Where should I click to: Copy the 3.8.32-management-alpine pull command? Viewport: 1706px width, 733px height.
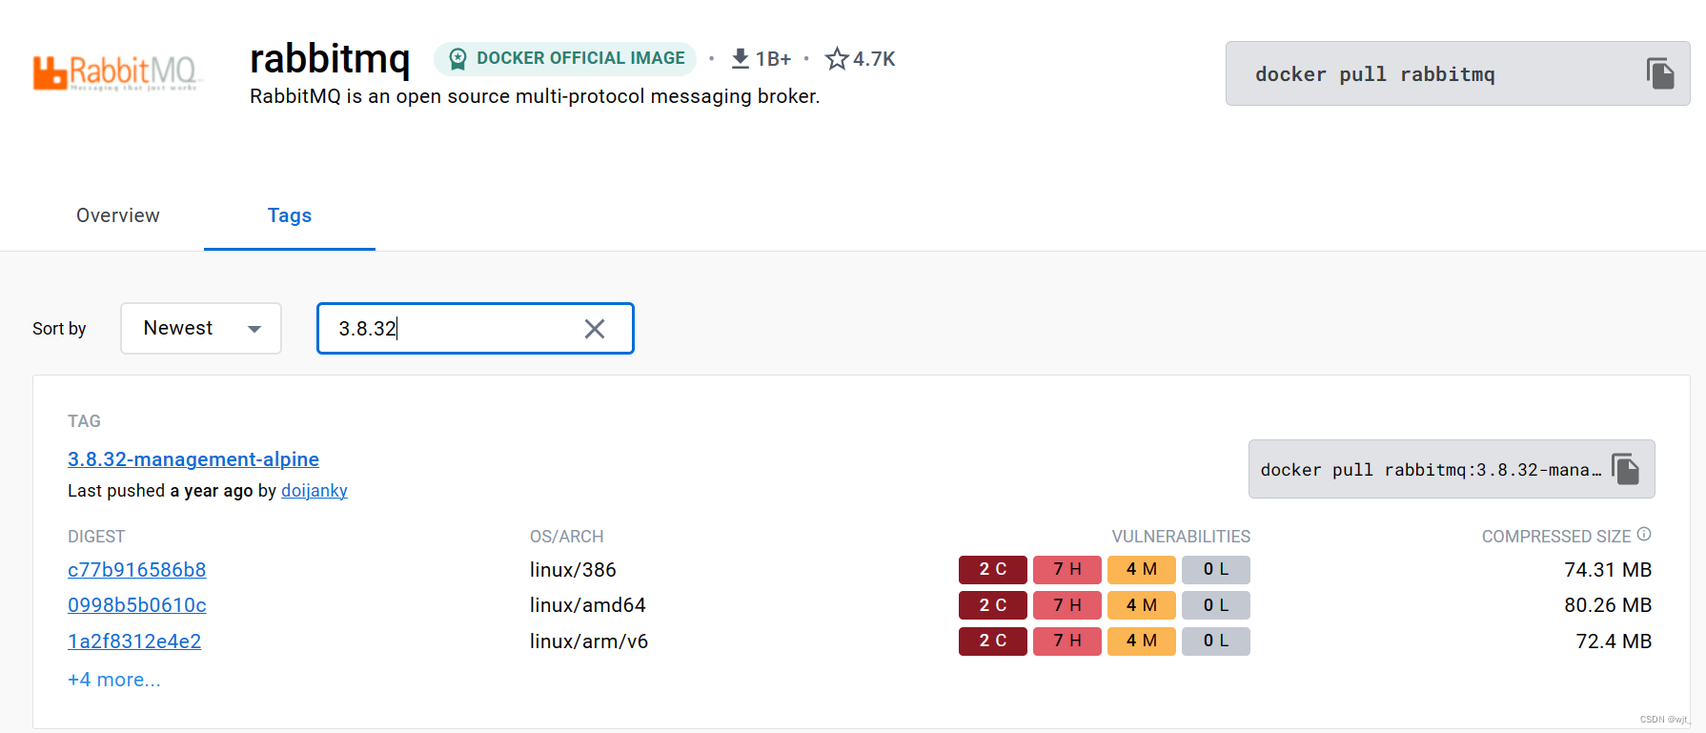click(1626, 469)
